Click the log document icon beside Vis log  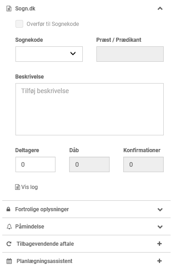(17, 187)
